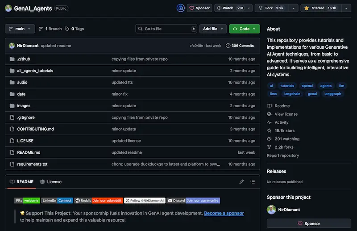Click the pencil edit README icon
Screen dimensions: 357x231
241,182
